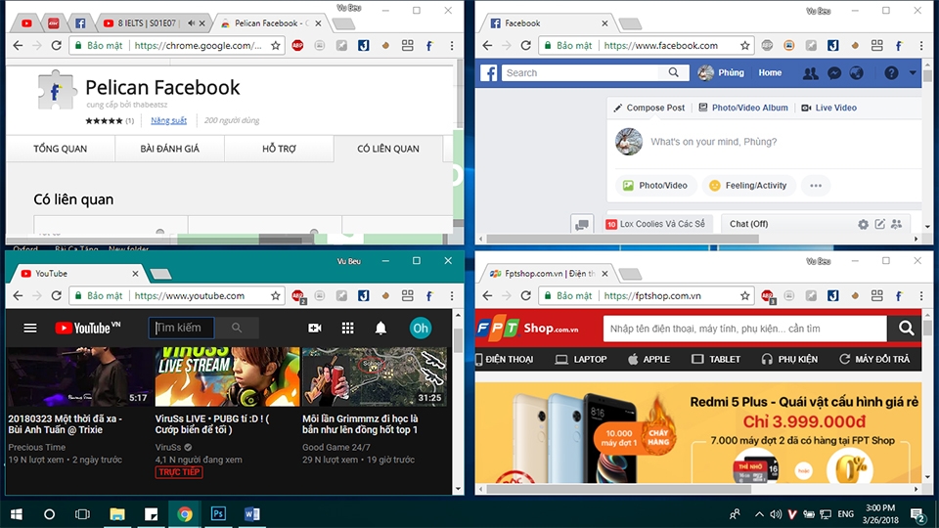This screenshot has height=528, width=939.
Task: Open Lox Coolies Và Các Sẽ chat
Action: tap(658, 224)
